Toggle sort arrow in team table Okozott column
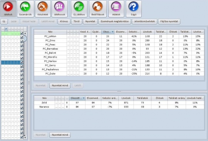Screen dimensions: 208x141 click(x=84, y=98)
